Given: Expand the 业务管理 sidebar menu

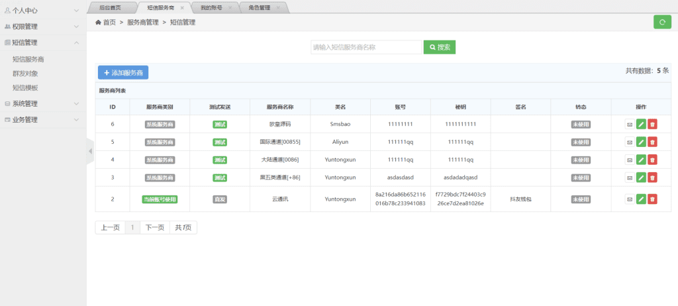Looking at the screenshot, I should coord(43,119).
